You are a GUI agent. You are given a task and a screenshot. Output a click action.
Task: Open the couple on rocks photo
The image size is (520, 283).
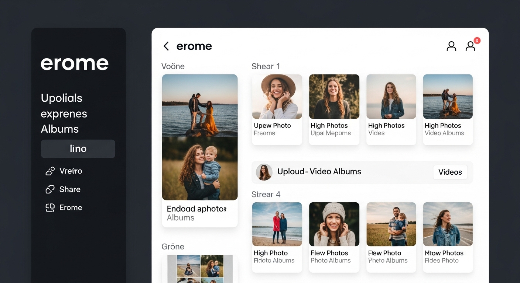(200, 105)
